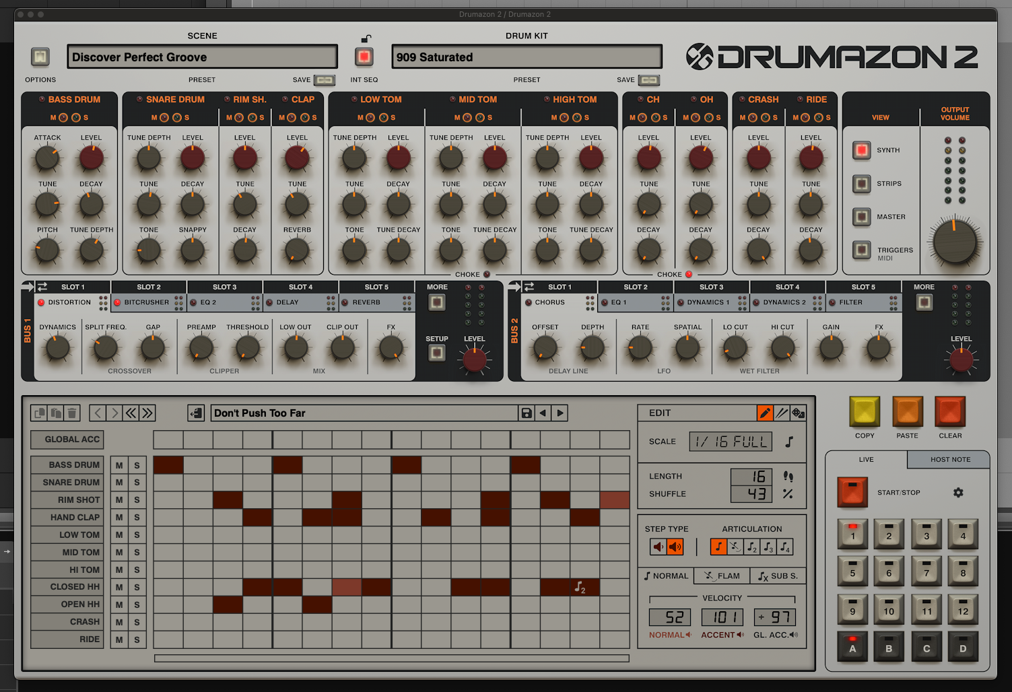Click the pattern horizontal scrollbar below the grid

pos(392,658)
